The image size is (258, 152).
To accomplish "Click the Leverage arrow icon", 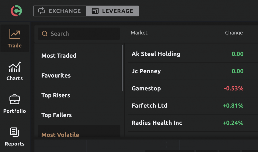I will pyautogui.click(x=95, y=11).
